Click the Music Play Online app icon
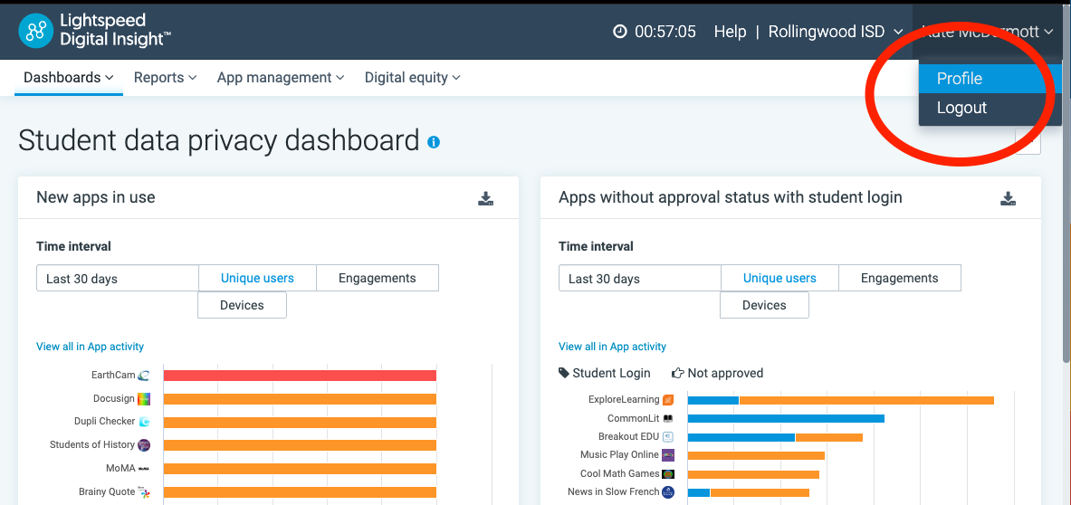Viewport: 1071px width, 505px height. (x=668, y=455)
